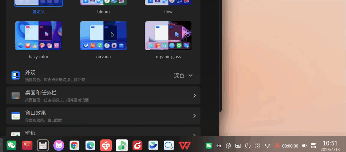The width and height of the screenshot is (346, 152).
Task: Click the hazy color label
Action: (x=39, y=57)
